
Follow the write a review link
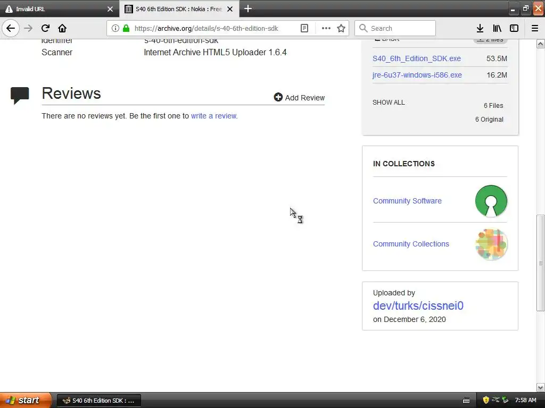(213, 116)
